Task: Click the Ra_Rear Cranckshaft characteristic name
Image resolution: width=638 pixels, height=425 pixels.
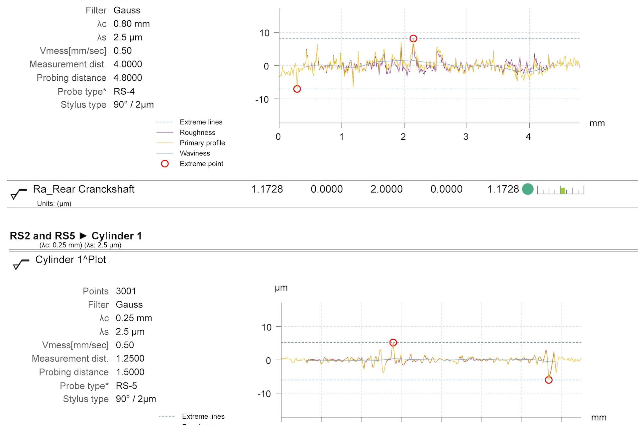Action: (84, 189)
